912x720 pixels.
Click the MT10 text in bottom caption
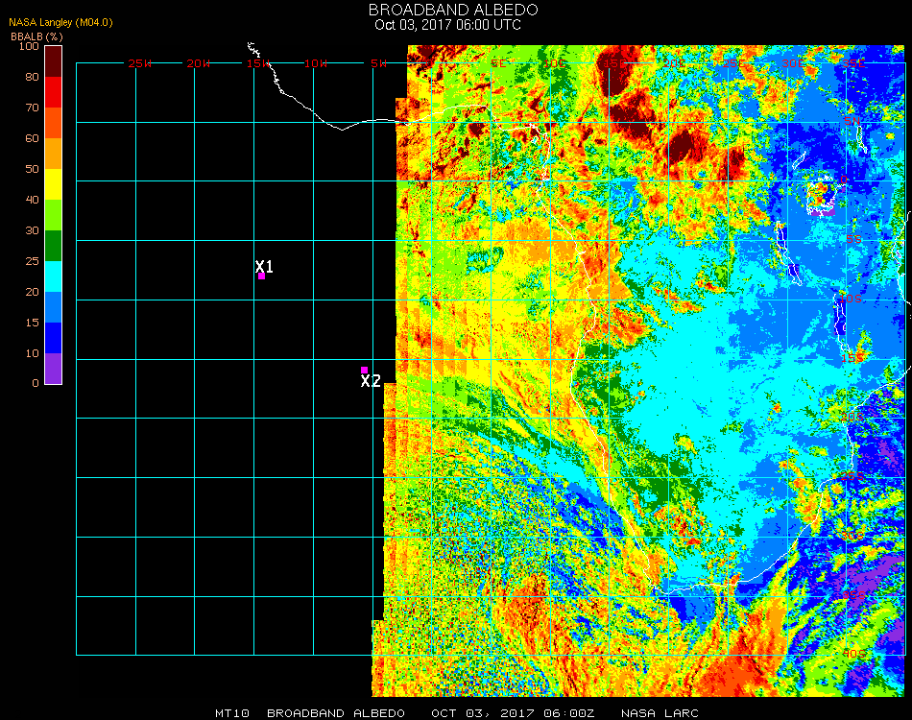[232, 713]
